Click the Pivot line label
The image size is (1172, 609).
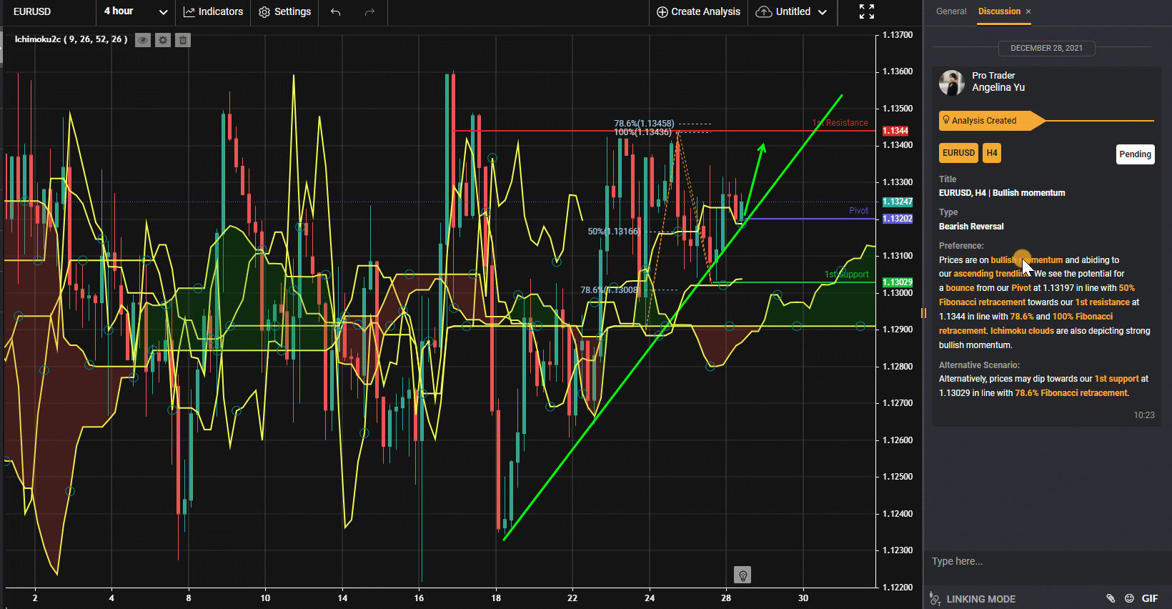[x=858, y=211]
